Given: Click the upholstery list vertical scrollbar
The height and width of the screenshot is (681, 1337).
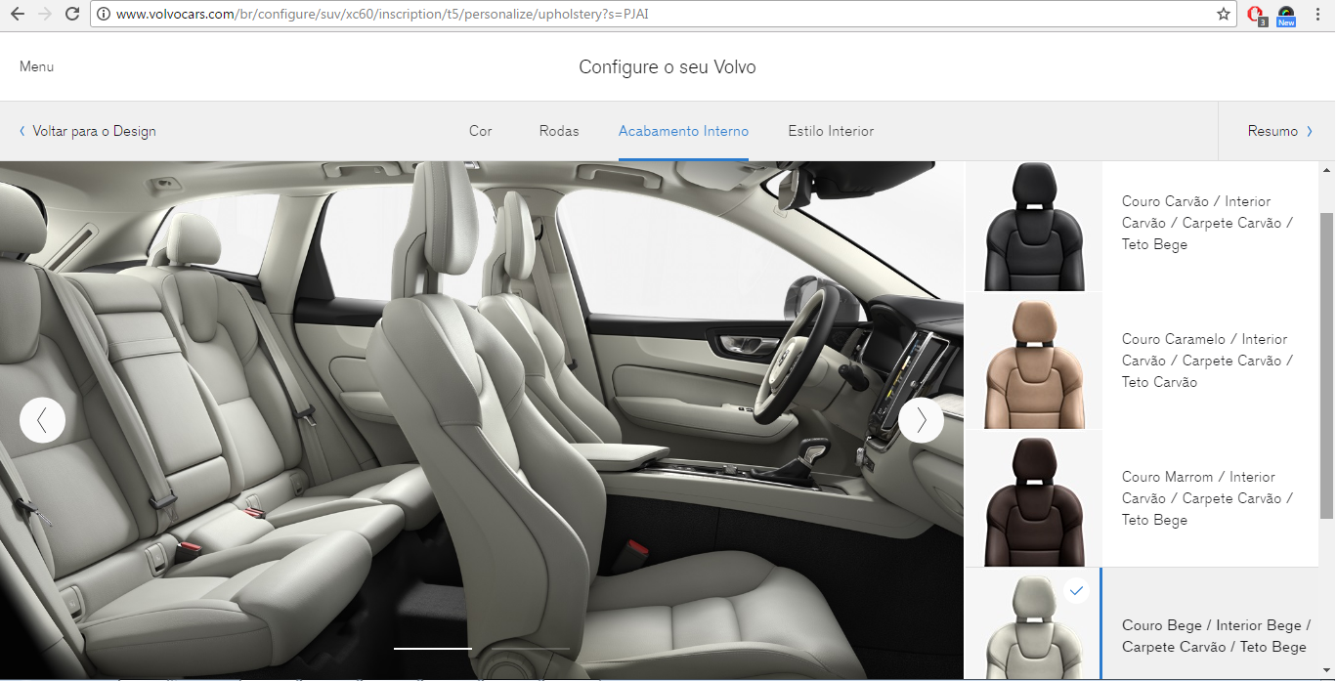Looking at the screenshot, I should pyautogui.click(x=1326, y=362).
